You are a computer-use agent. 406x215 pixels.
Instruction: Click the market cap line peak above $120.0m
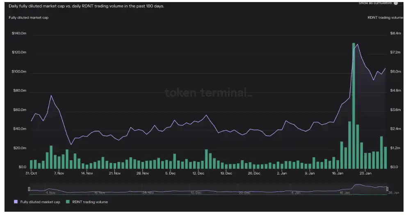tap(358, 45)
